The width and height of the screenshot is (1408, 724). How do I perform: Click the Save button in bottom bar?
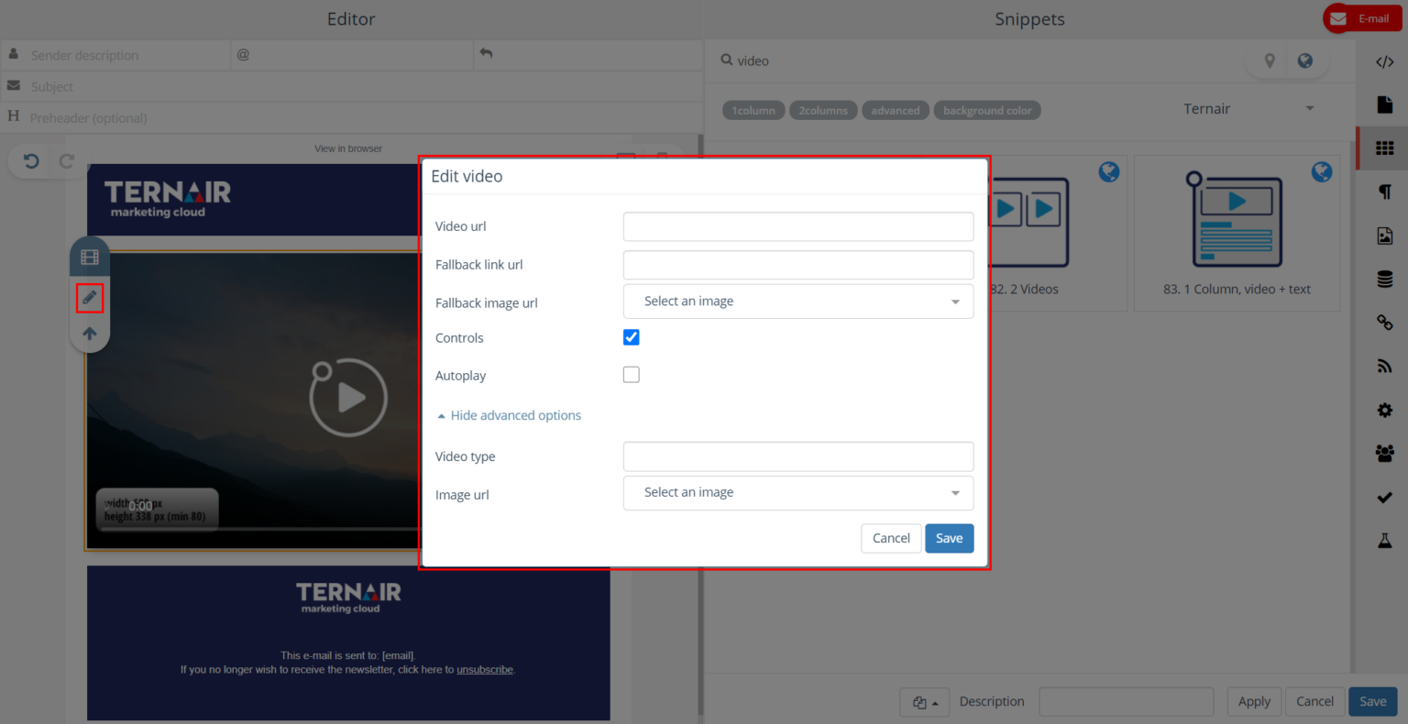(1373, 702)
